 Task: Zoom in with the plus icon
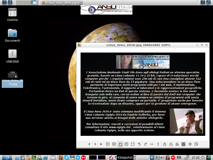click(x=114, y=144)
